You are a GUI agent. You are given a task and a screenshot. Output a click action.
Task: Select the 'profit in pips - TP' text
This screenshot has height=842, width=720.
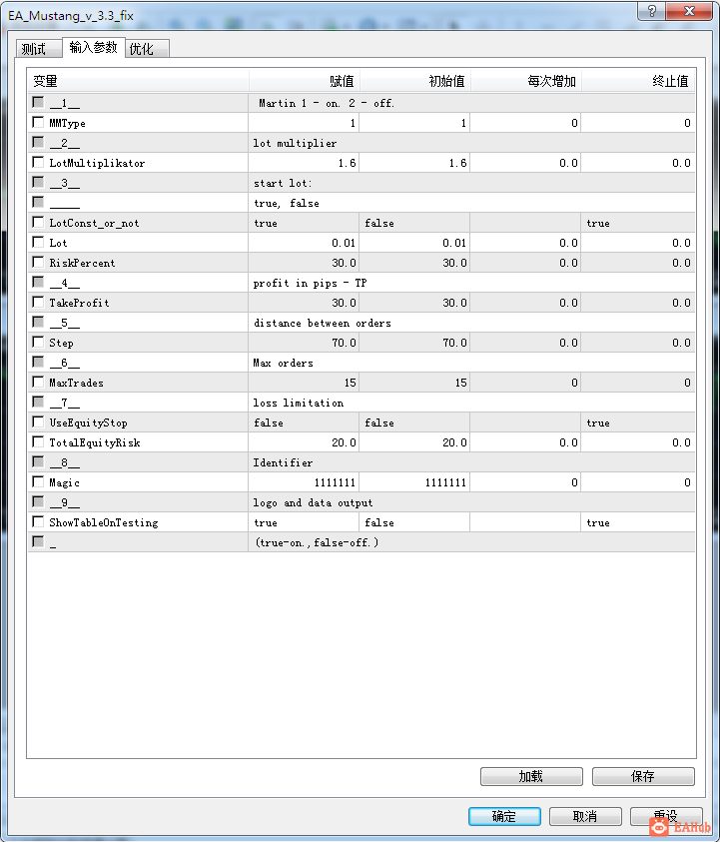pyautogui.click(x=310, y=283)
